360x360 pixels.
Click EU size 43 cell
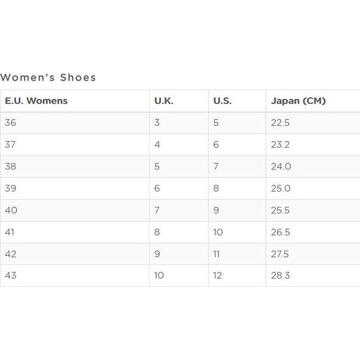74,276
